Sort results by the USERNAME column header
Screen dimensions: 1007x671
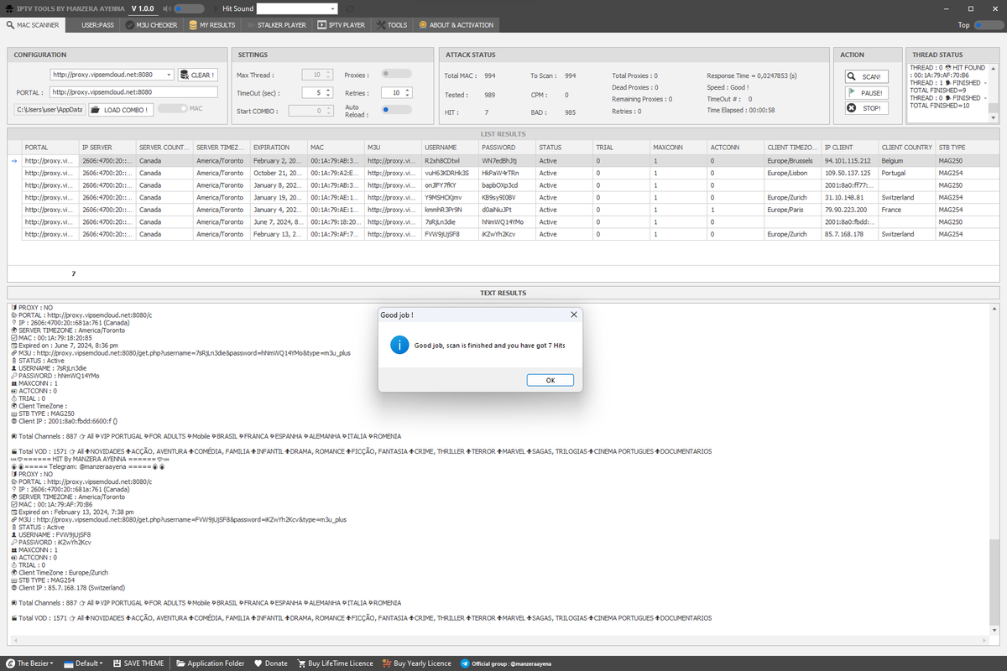pyautogui.click(x=450, y=147)
